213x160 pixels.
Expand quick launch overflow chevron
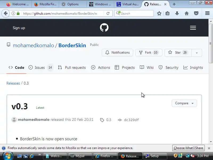tap(39, 155)
